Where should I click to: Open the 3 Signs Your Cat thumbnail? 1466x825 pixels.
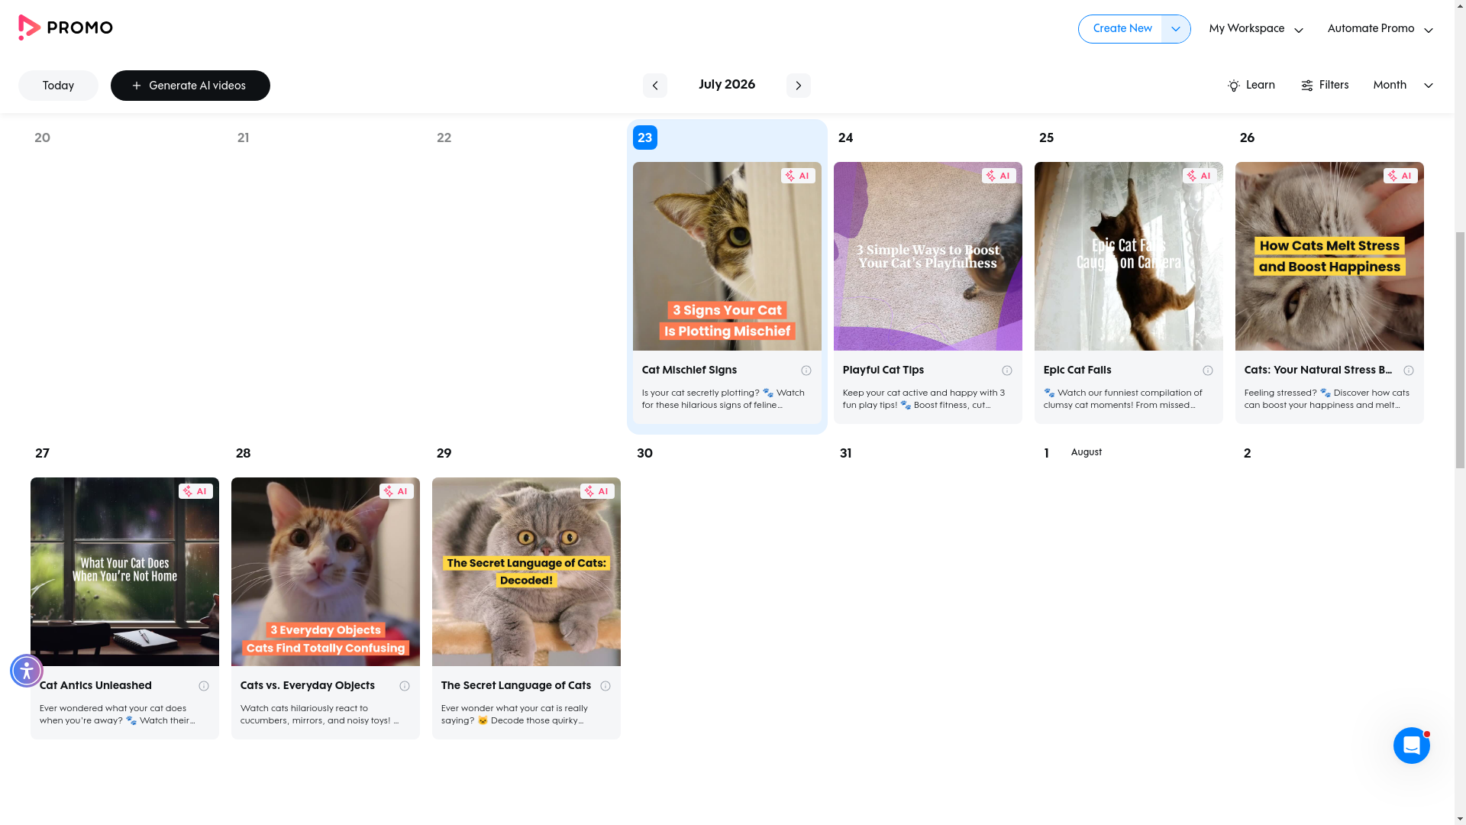[727, 256]
